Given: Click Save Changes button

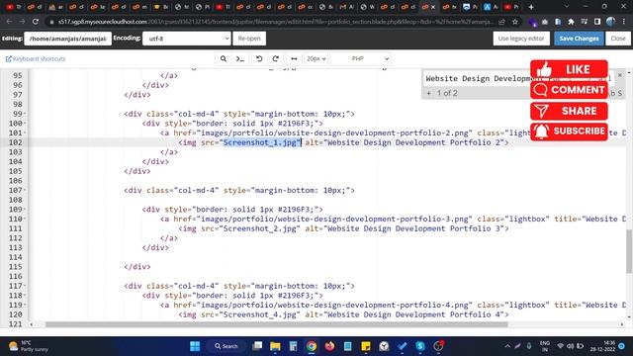Looking at the screenshot, I should point(579,39).
